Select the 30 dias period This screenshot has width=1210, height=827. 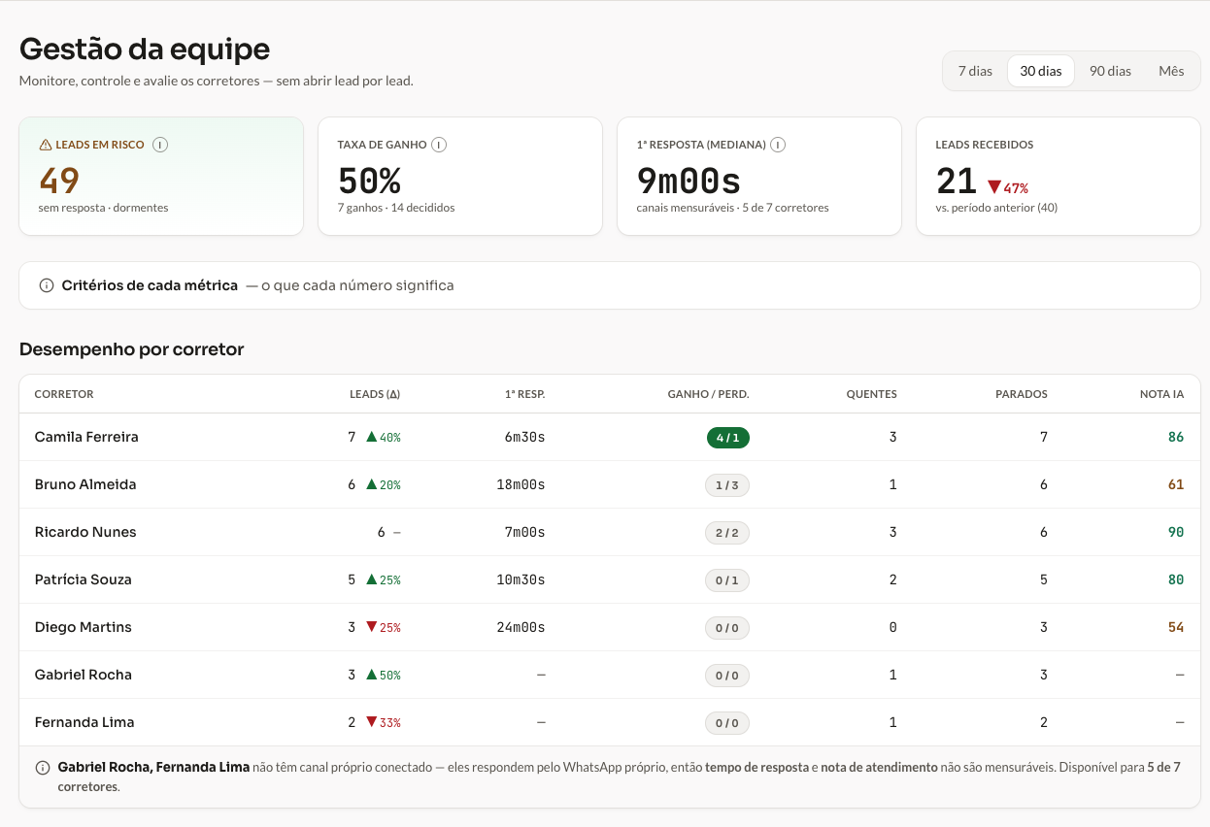point(1041,71)
